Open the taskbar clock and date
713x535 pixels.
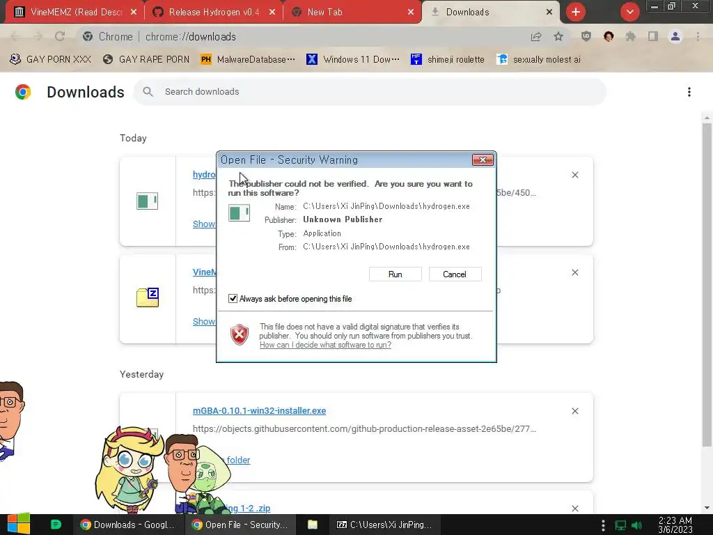coord(675,525)
